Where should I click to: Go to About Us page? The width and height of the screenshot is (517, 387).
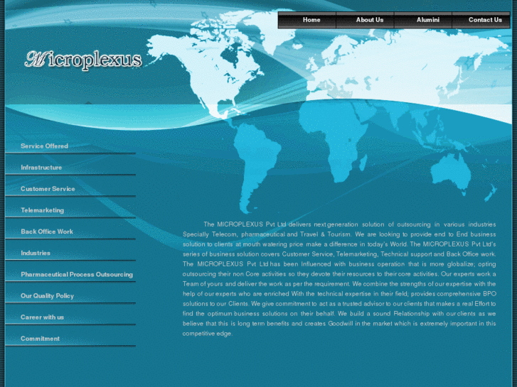point(365,20)
